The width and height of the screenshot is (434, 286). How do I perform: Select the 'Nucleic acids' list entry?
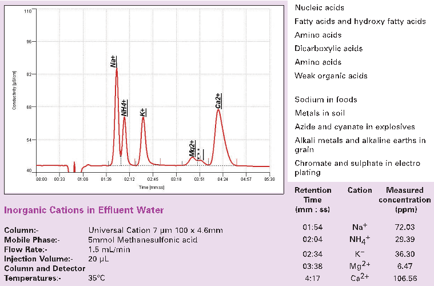pyautogui.click(x=320, y=7)
